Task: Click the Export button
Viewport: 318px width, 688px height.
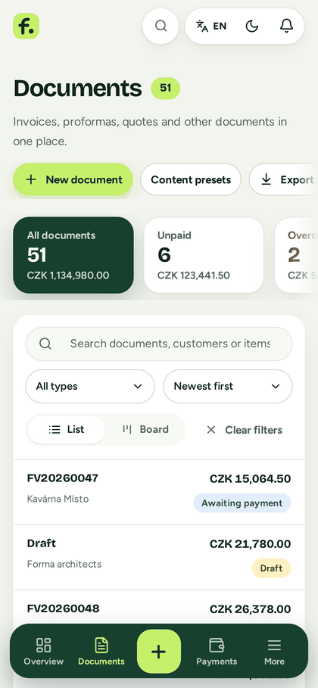Action: pyautogui.click(x=283, y=179)
